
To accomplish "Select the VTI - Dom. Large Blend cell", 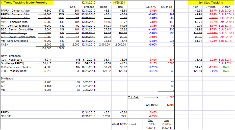I will [15, 26].
